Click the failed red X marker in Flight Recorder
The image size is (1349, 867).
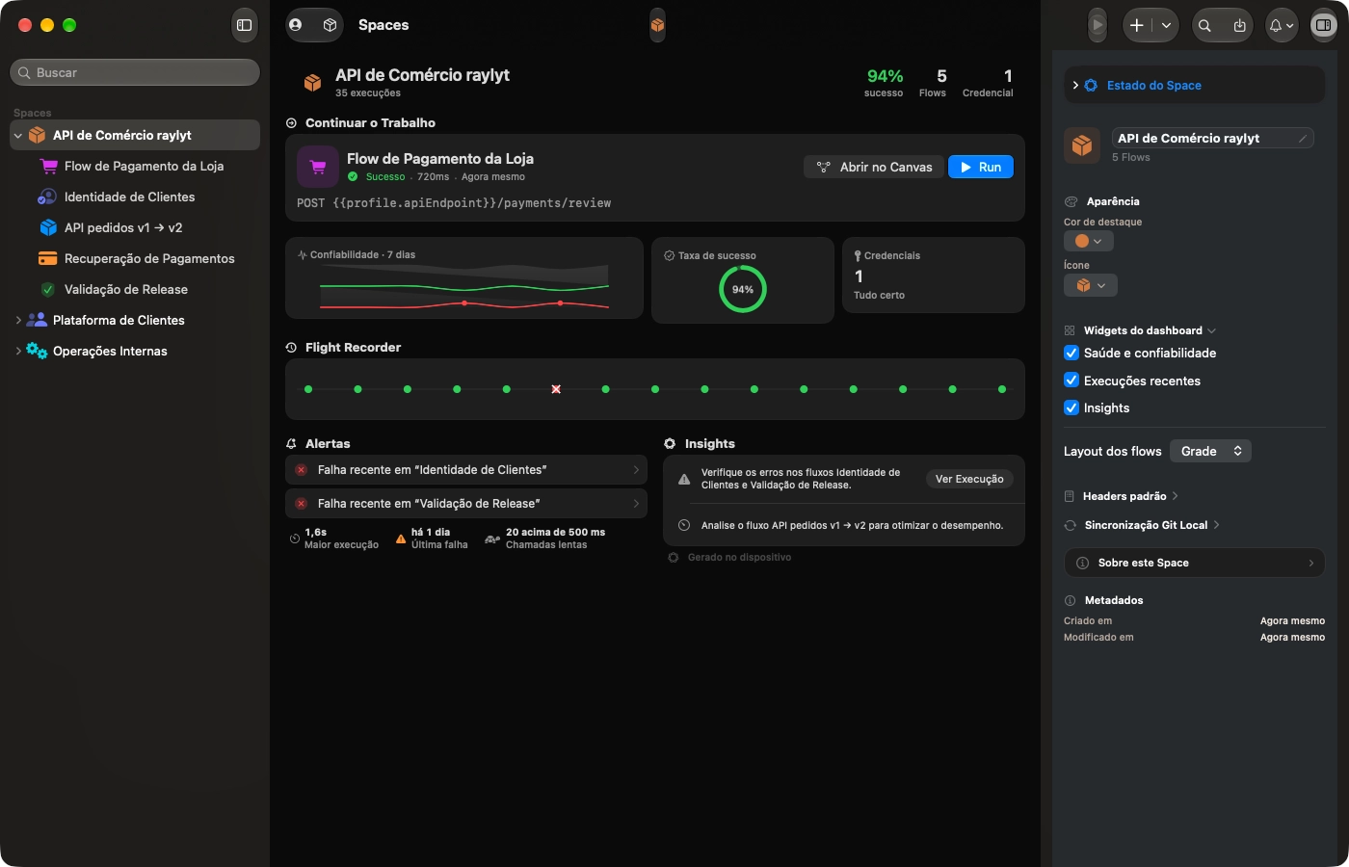click(x=556, y=389)
